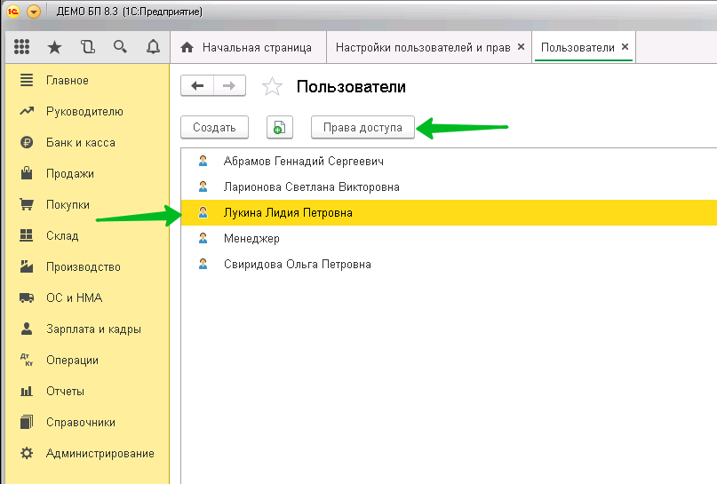Close the Пользователи tab
Screen dimensions: 717x484
(x=625, y=47)
